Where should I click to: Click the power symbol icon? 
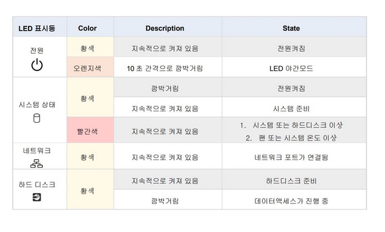click(x=37, y=65)
